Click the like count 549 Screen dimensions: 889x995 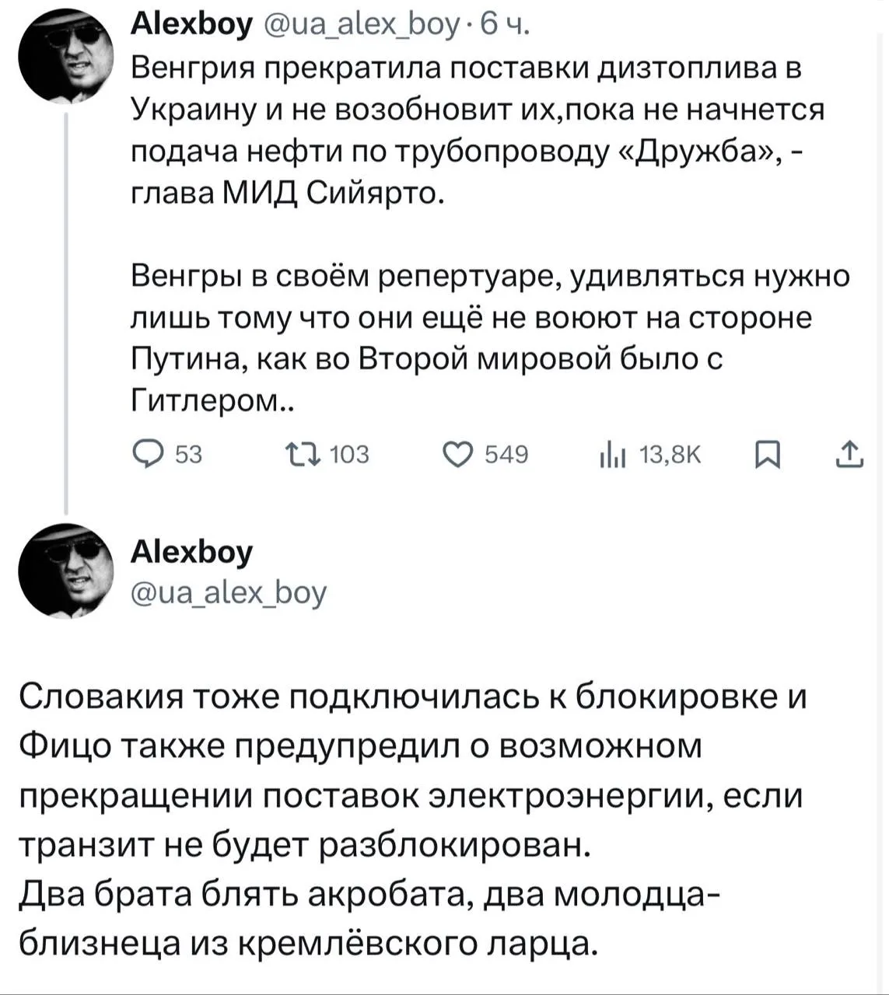[x=506, y=454]
